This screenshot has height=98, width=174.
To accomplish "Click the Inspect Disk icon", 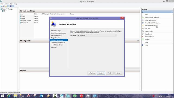I will [143, 31].
